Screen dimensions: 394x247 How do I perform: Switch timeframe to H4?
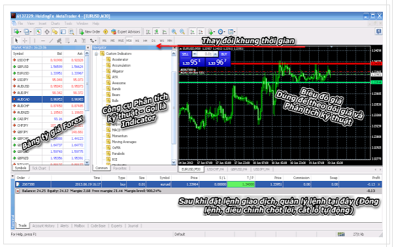click(x=145, y=41)
